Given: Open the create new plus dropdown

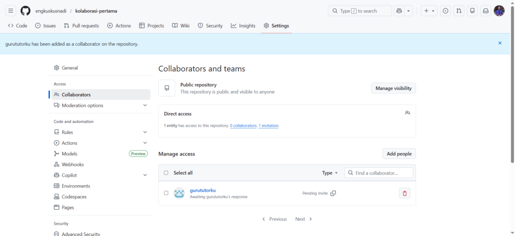Looking at the screenshot, I should tap(429, 11).
